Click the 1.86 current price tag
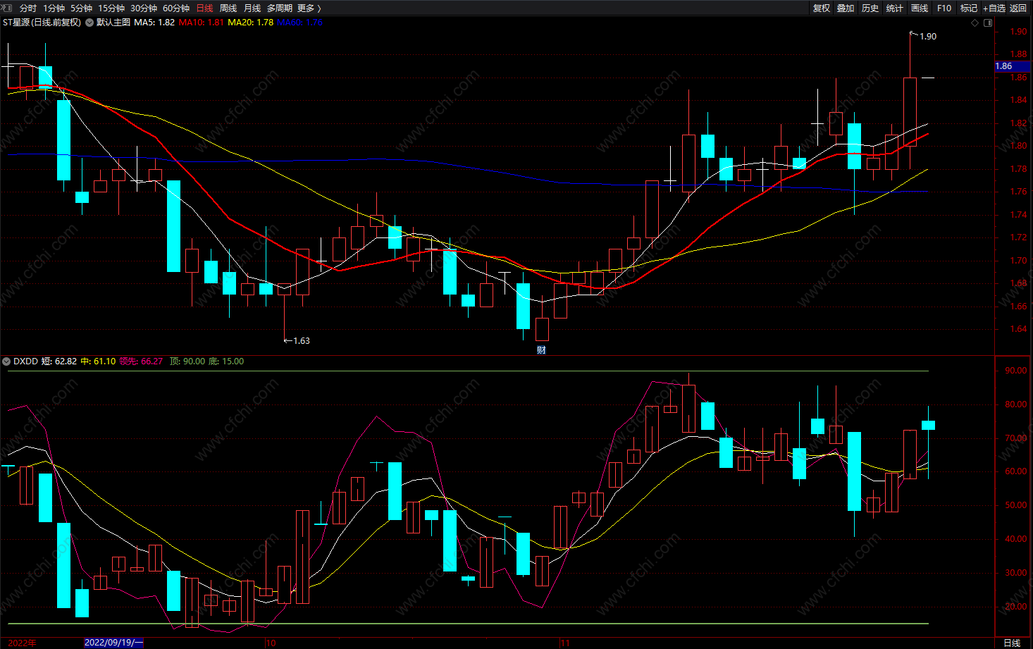Viewport: 1033px width, 649px height. click(1012, 66)
